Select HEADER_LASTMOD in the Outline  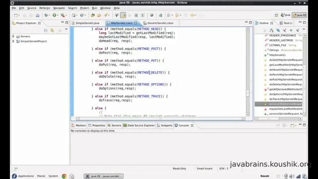pyautogui.click(x=281, y=40)
